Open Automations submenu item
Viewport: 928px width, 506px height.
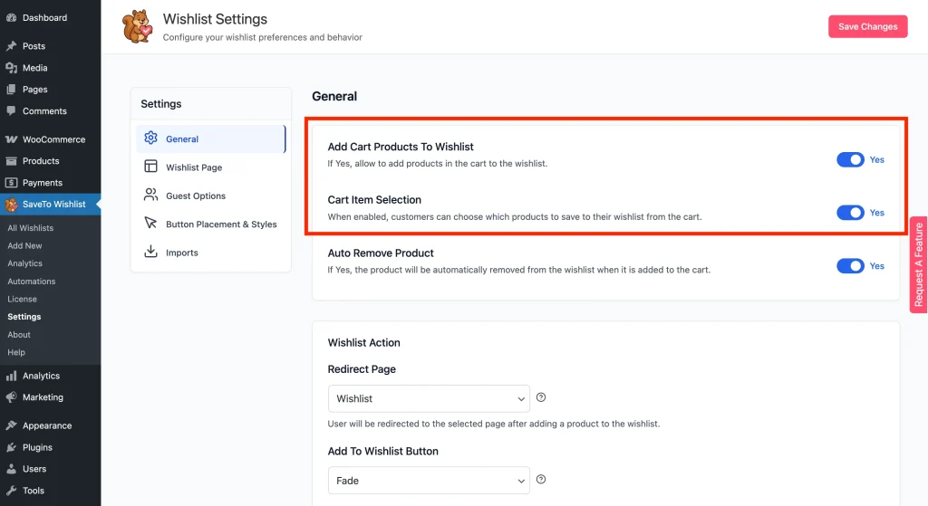pyautogui.click(x=32, y=282)
